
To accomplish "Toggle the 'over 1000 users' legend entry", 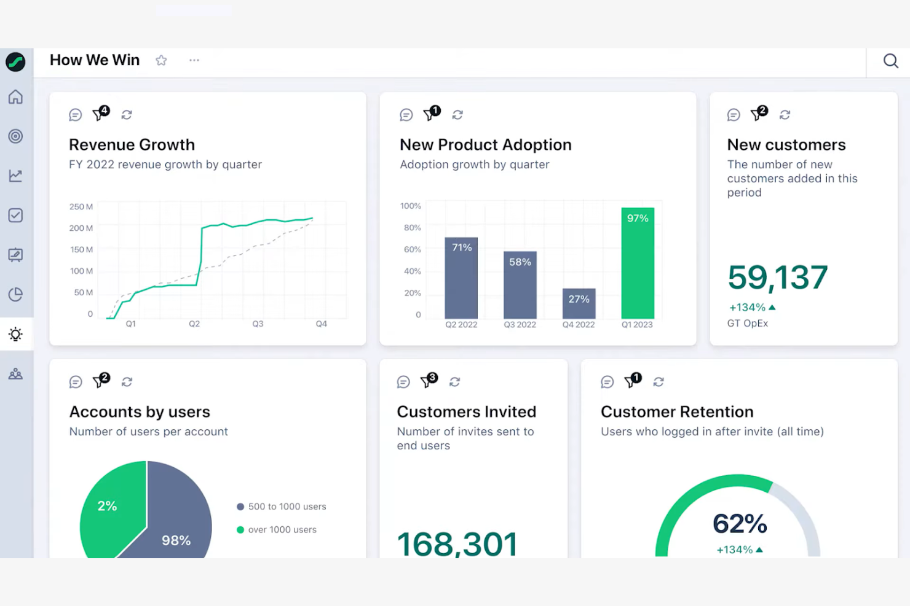I will [x=277, y=529].
